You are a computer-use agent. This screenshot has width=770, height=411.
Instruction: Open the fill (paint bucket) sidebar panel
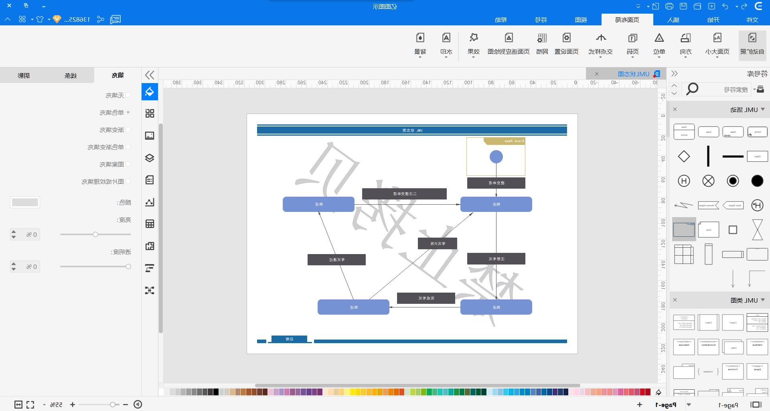point(150,92)
